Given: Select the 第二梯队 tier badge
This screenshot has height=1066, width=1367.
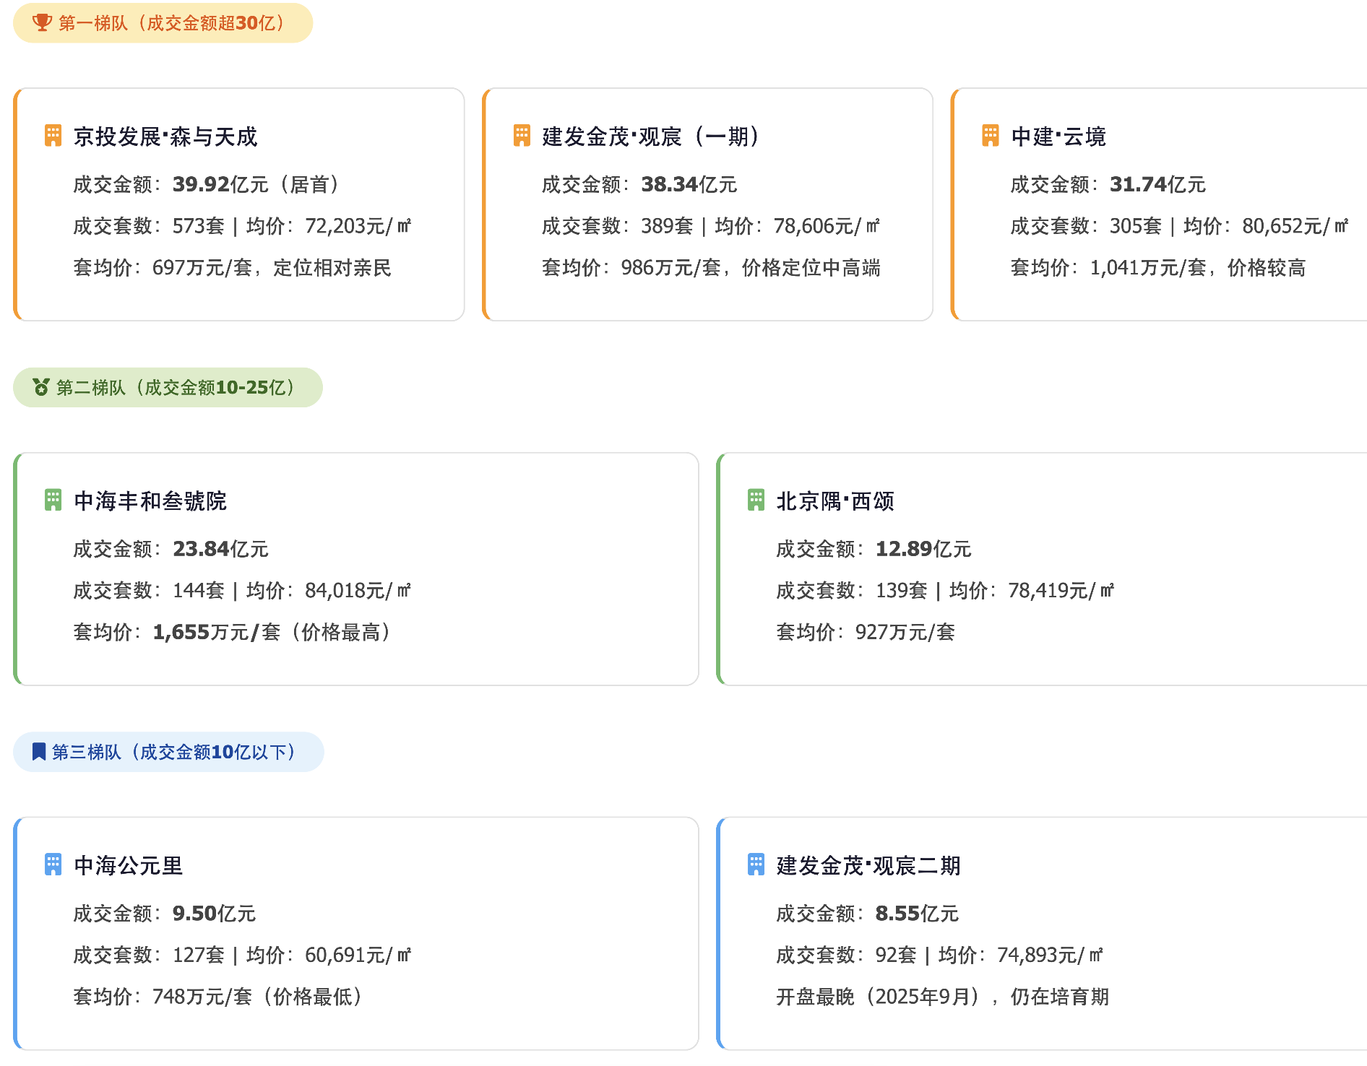Looking at the screenshot, I should 168,388.
